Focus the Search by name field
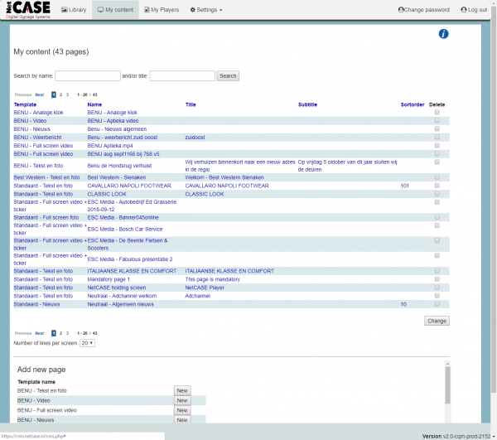This screenshot has height=440, width=497. (x=88, y=75)
